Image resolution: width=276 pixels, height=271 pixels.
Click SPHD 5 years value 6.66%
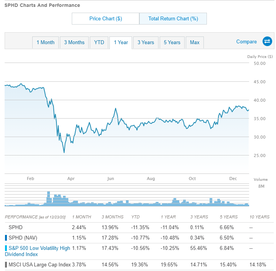(226, 227)
